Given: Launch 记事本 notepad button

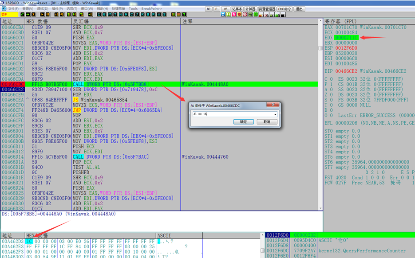Looking at the screenshot, I should 237,9.
